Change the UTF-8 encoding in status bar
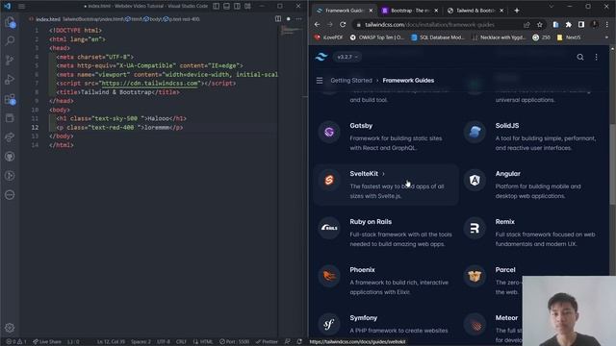Image resolution: width=616 pixels, height=346 pixels. (x=164, y=342)
